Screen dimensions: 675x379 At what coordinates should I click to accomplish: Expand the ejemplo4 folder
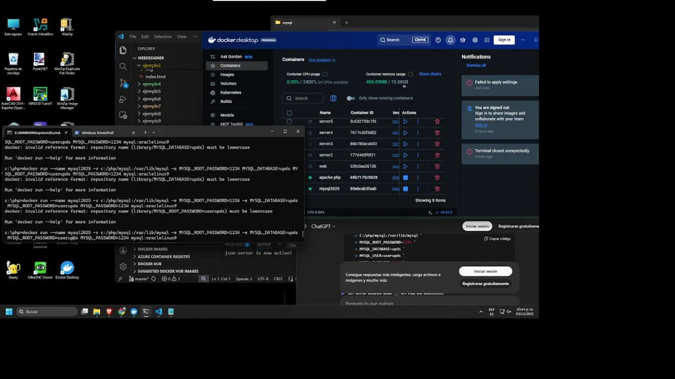(x=151, y=84)
